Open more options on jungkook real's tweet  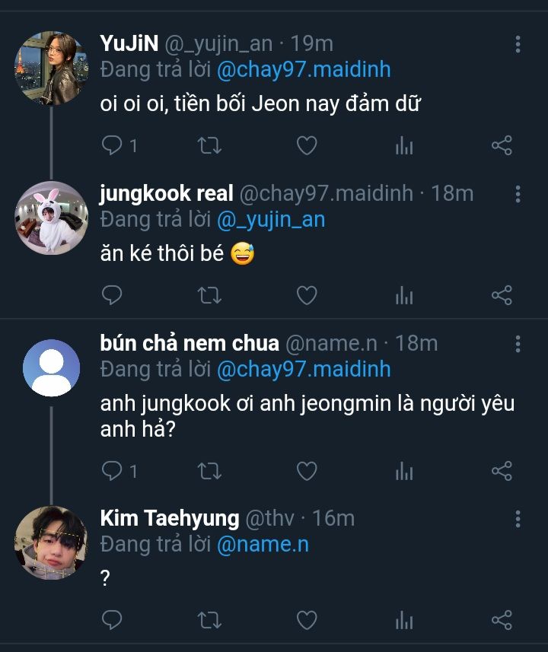[518, 194]
